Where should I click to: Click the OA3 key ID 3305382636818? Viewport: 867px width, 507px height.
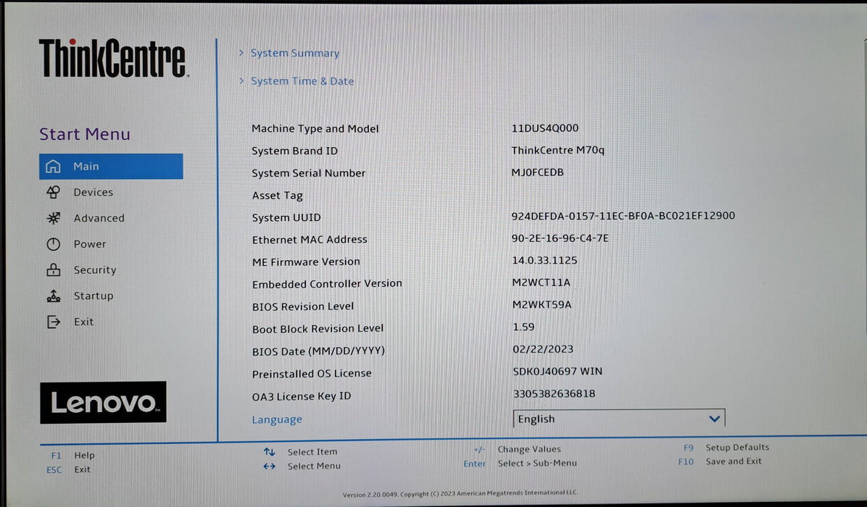pos(554,394)
